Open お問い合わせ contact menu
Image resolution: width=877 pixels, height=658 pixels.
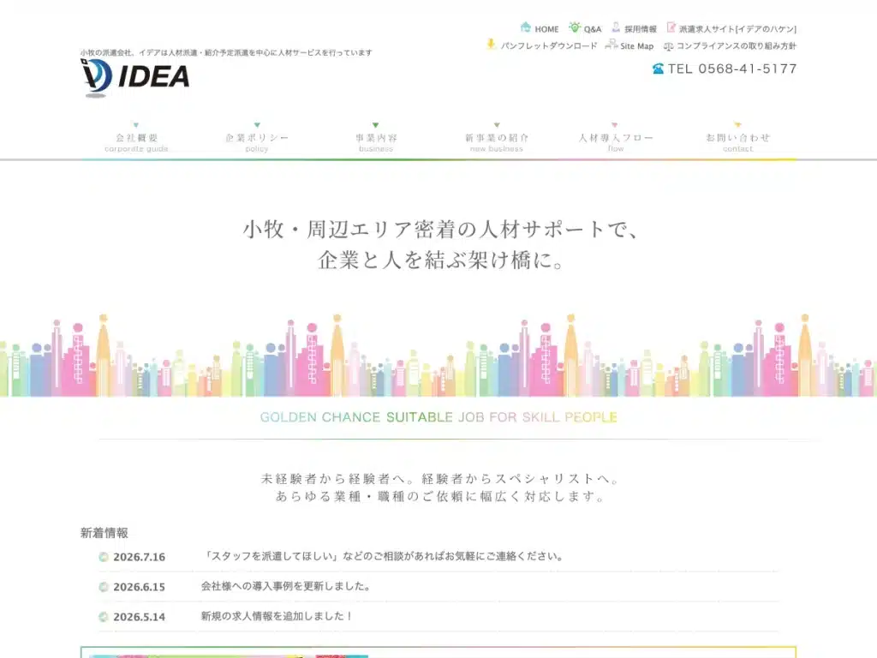click(x=737, y=142)
